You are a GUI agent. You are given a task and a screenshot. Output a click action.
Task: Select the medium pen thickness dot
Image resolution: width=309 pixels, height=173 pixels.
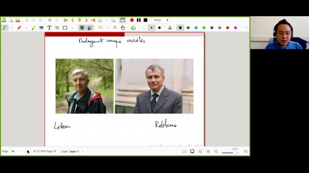[151, 28]
